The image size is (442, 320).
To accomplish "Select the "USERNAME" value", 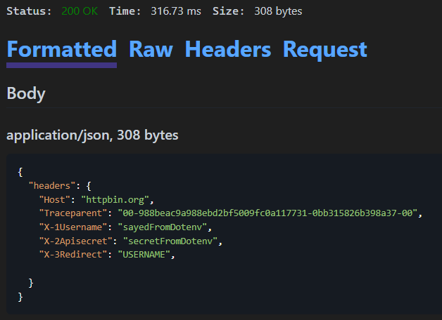I will (x=144, y=255).
